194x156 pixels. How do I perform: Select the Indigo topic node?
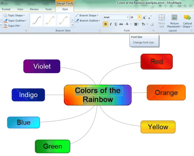pyautogui.click(x=28, y=95)
